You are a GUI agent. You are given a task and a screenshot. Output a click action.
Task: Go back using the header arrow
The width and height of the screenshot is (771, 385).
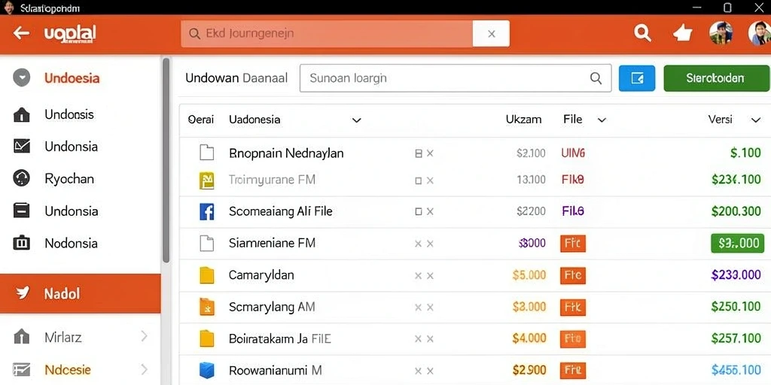[21, 33]
